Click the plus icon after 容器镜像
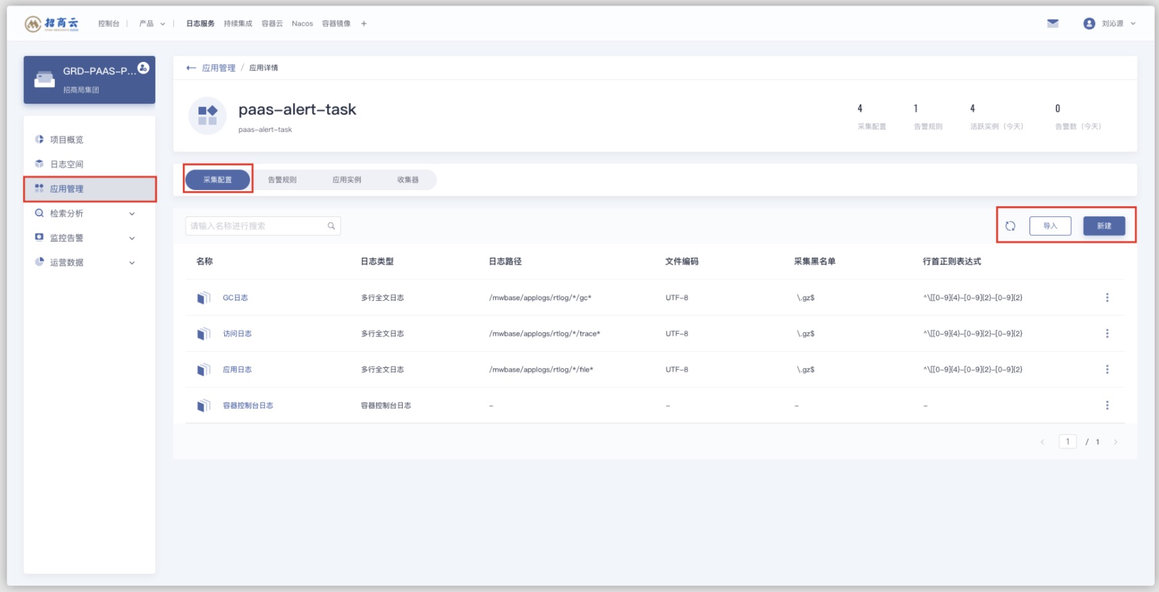The width and height of the screenshot is (1159, 592). 364,24
